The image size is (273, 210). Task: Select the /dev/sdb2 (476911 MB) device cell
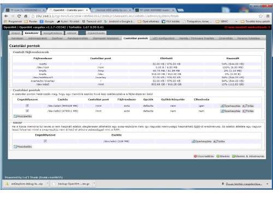[x=63, y=111]
